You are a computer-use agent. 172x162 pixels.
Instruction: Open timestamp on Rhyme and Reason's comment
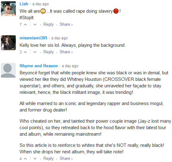70,66
